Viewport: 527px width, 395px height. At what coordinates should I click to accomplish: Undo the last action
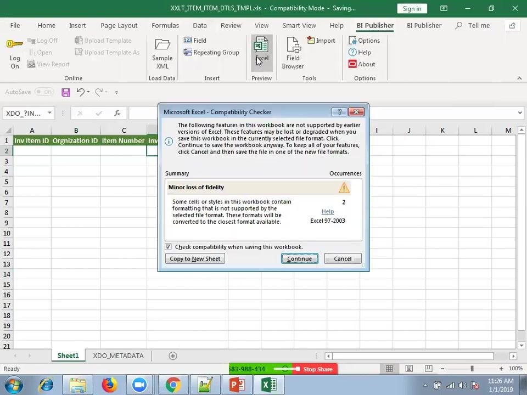(80, 92)
